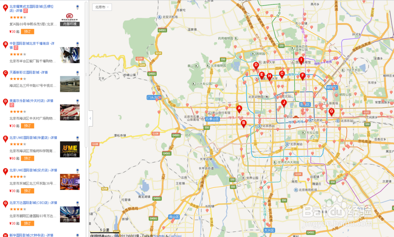Image resolution: width=394 pixels, height=237 pixels.
Task: View photo thumbnail of 天幕新彩云国际影城
Action: point(70,84)
